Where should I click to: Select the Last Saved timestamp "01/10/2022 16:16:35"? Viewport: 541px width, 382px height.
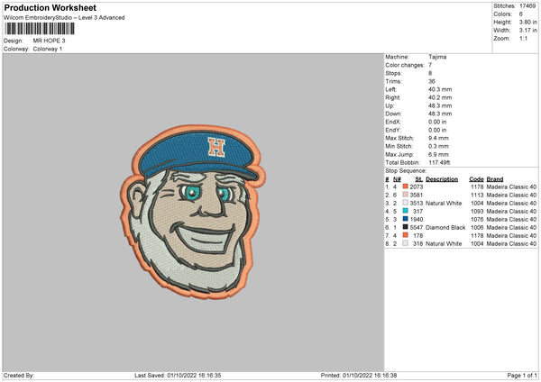[194, 375]
